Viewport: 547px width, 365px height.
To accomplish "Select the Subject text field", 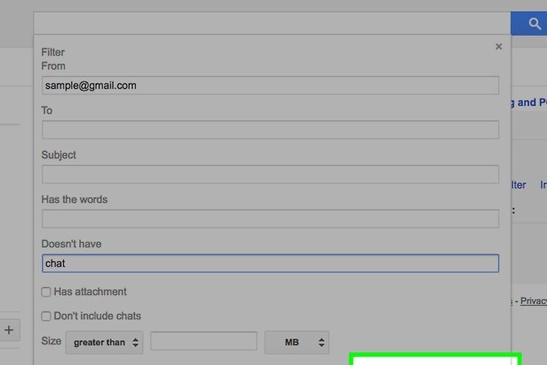I will click(x=270, y=174).
